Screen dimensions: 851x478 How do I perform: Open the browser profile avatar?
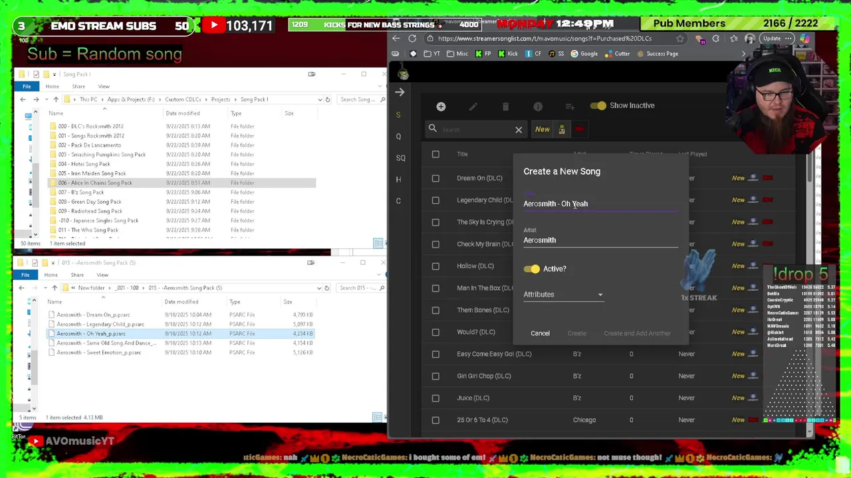pos(750,39)
